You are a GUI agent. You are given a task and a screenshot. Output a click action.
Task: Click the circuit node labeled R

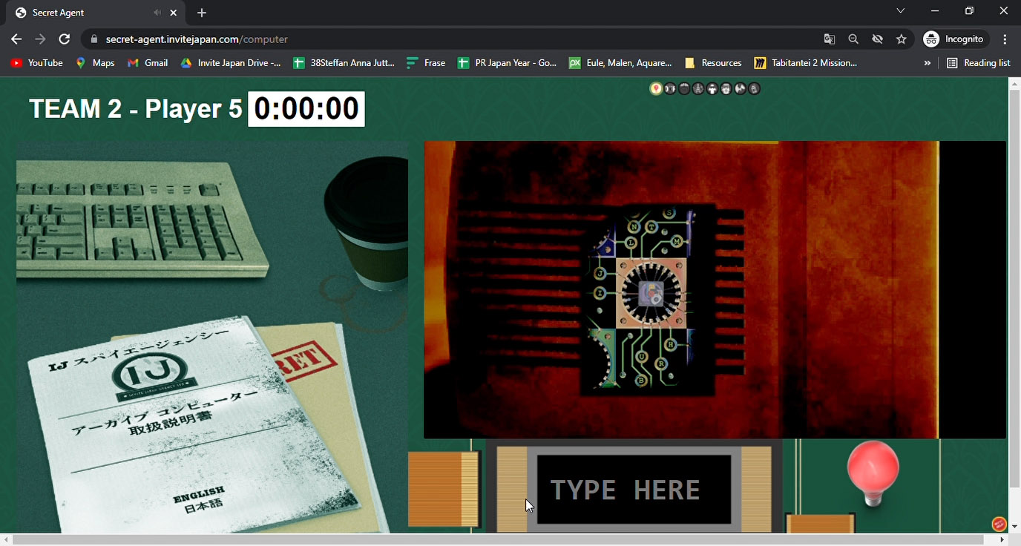coord(661,364)
